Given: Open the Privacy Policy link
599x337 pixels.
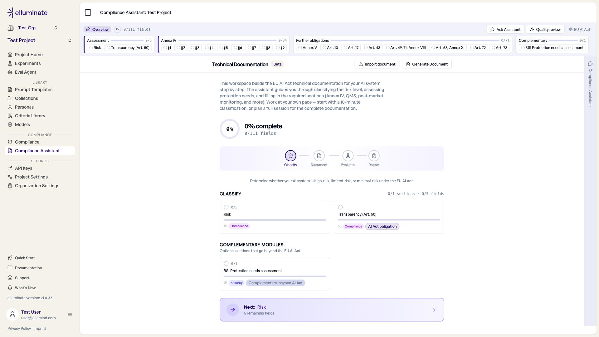Looking at the screenshot, I should pos(19,329).
